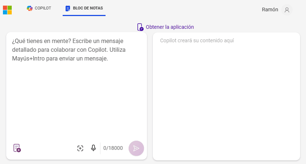Click the Copilot creará su contenido aquí panel

tap(226, 96)
